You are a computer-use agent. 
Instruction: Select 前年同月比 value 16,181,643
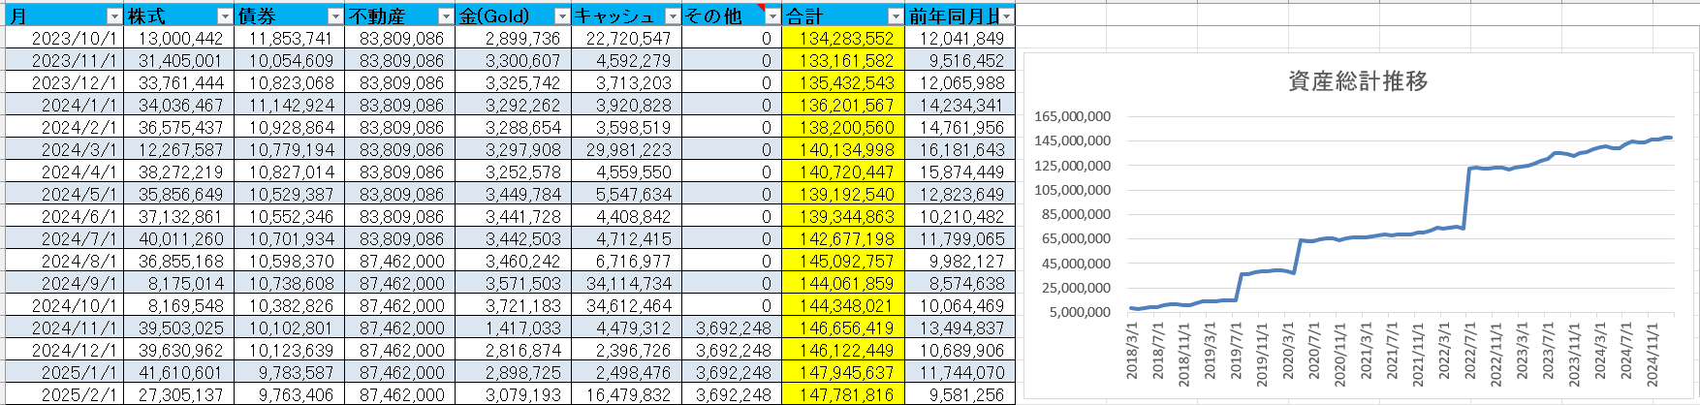click(x=960, y=150)
